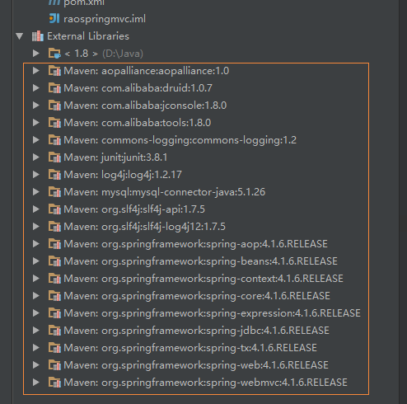
Task: Click the spring-beans library icon
Action: (x=54, y=261)
